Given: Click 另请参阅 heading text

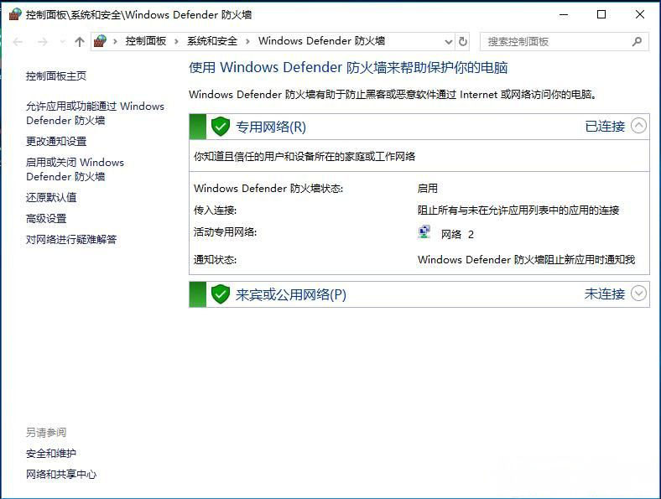Looking at the screenshot, I should [x=46, y=433].
